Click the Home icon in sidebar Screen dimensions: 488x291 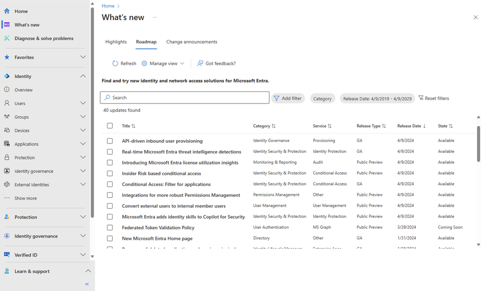[7, 11]
